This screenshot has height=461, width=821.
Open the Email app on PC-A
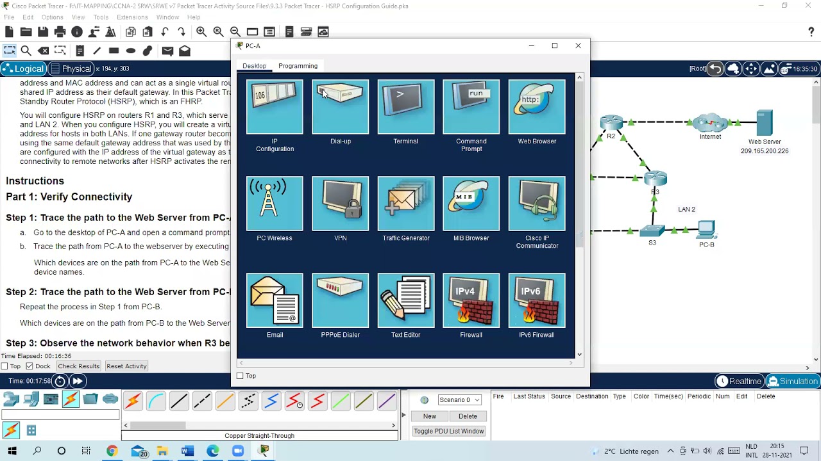click(275, 300)
